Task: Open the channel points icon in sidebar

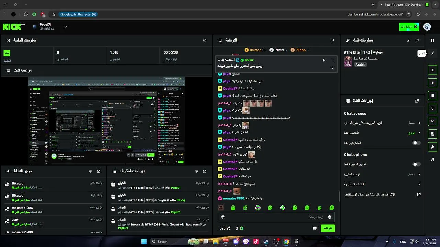Action: tap(432, 160)
